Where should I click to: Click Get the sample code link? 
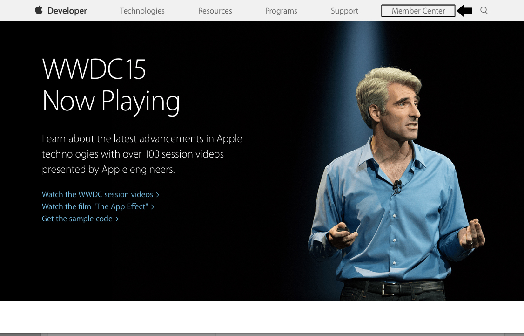tap(80, 219)
